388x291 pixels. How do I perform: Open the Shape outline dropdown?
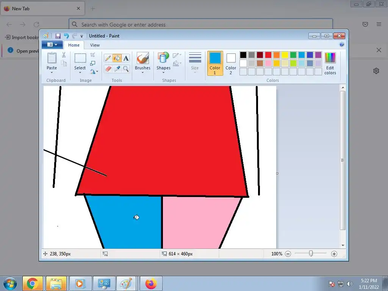tap(177, 55)
